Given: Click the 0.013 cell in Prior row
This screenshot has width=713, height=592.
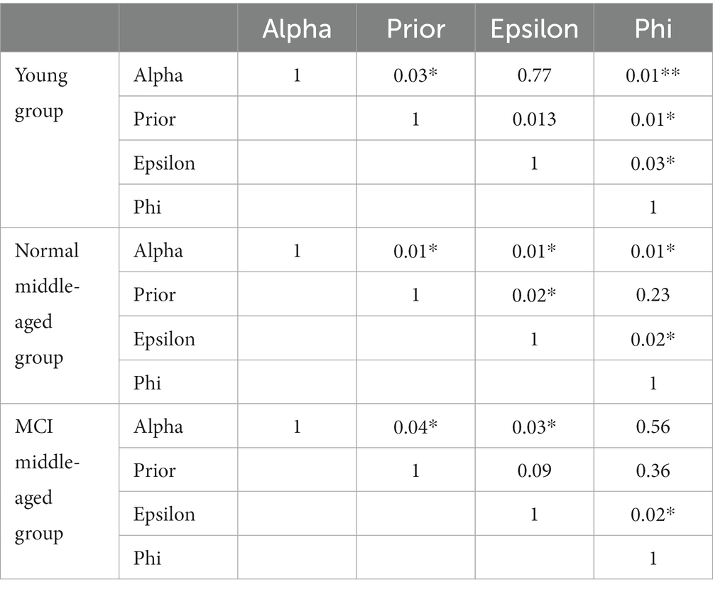Looking at the screenshot, I should click(x=534, y=119).
